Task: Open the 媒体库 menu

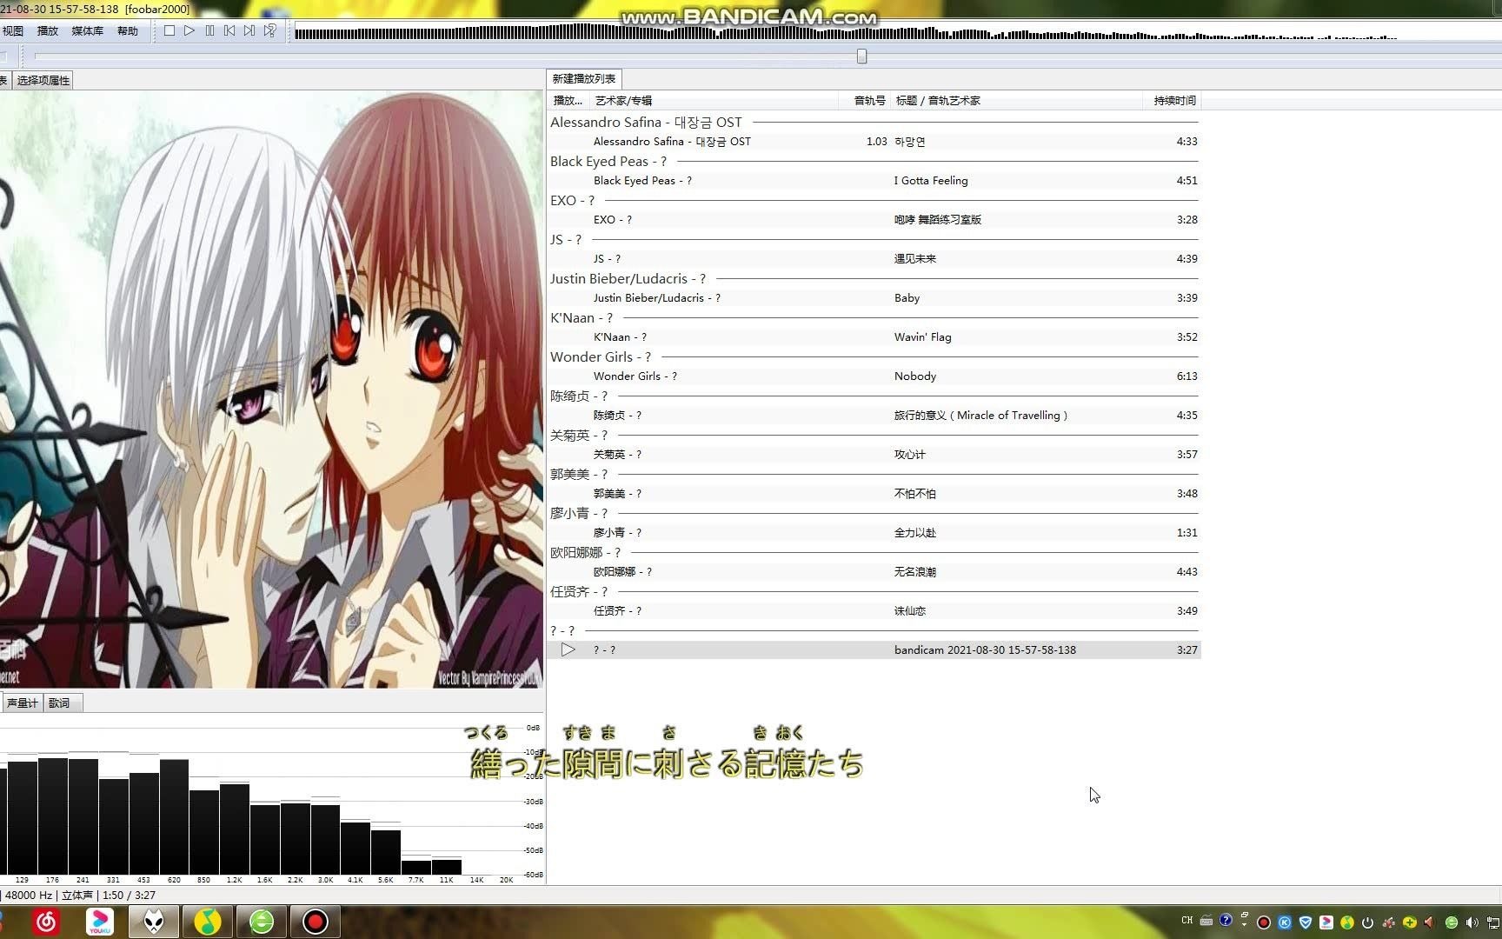Action: [x=87, y=30]
